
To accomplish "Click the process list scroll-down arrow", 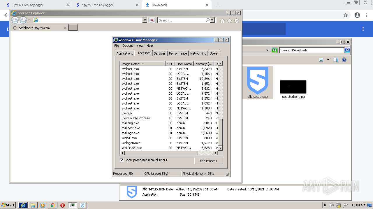I will click(x=220, y=148).
